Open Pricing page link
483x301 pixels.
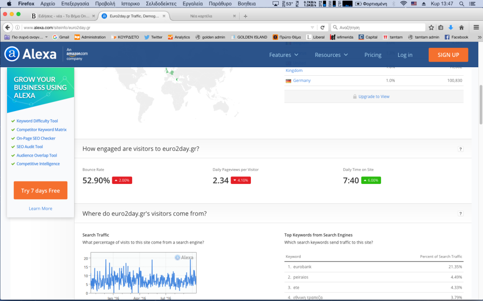click(373, 55)
